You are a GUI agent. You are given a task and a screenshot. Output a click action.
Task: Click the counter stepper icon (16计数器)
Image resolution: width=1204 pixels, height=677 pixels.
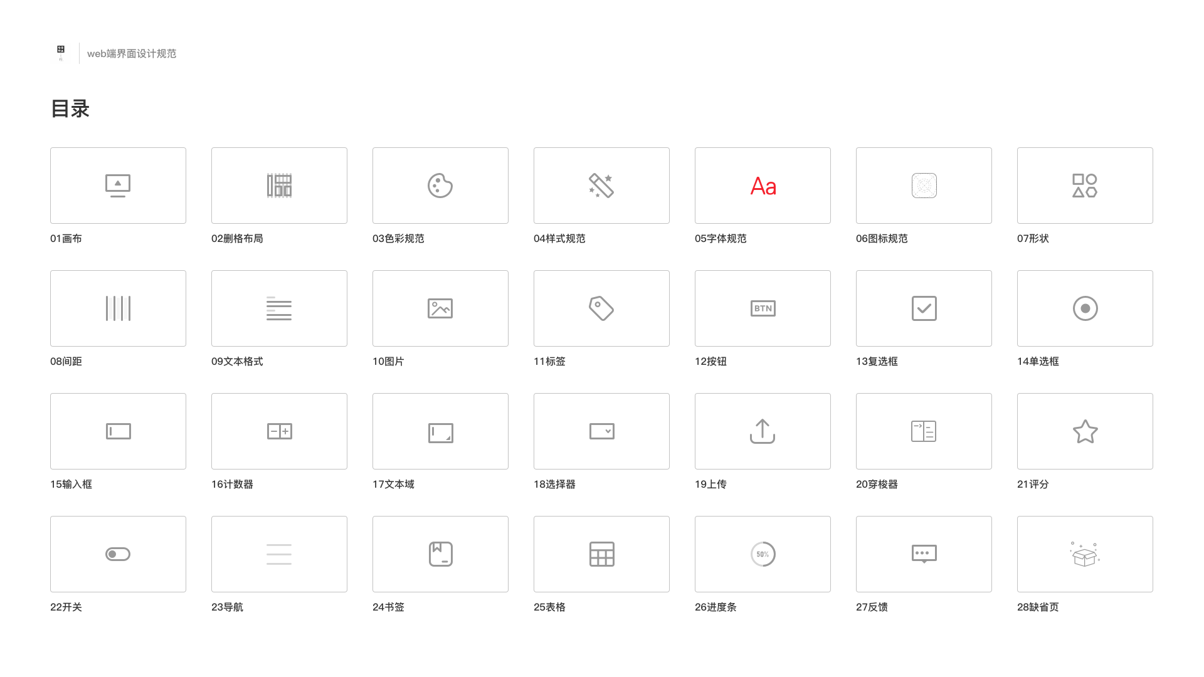[x=279, y=431]
